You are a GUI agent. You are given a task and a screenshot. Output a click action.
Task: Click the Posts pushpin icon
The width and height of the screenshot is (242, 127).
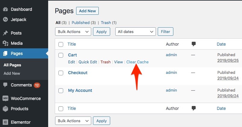(5, 33)
